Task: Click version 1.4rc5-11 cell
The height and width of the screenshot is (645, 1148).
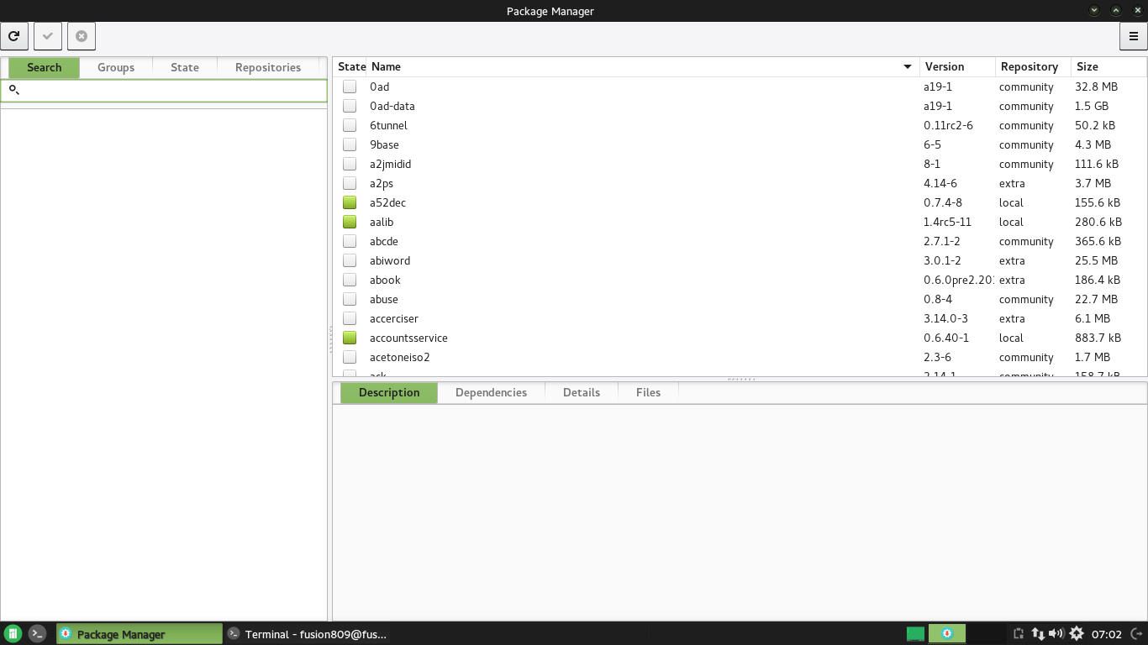Action: (x=947, y=222)
